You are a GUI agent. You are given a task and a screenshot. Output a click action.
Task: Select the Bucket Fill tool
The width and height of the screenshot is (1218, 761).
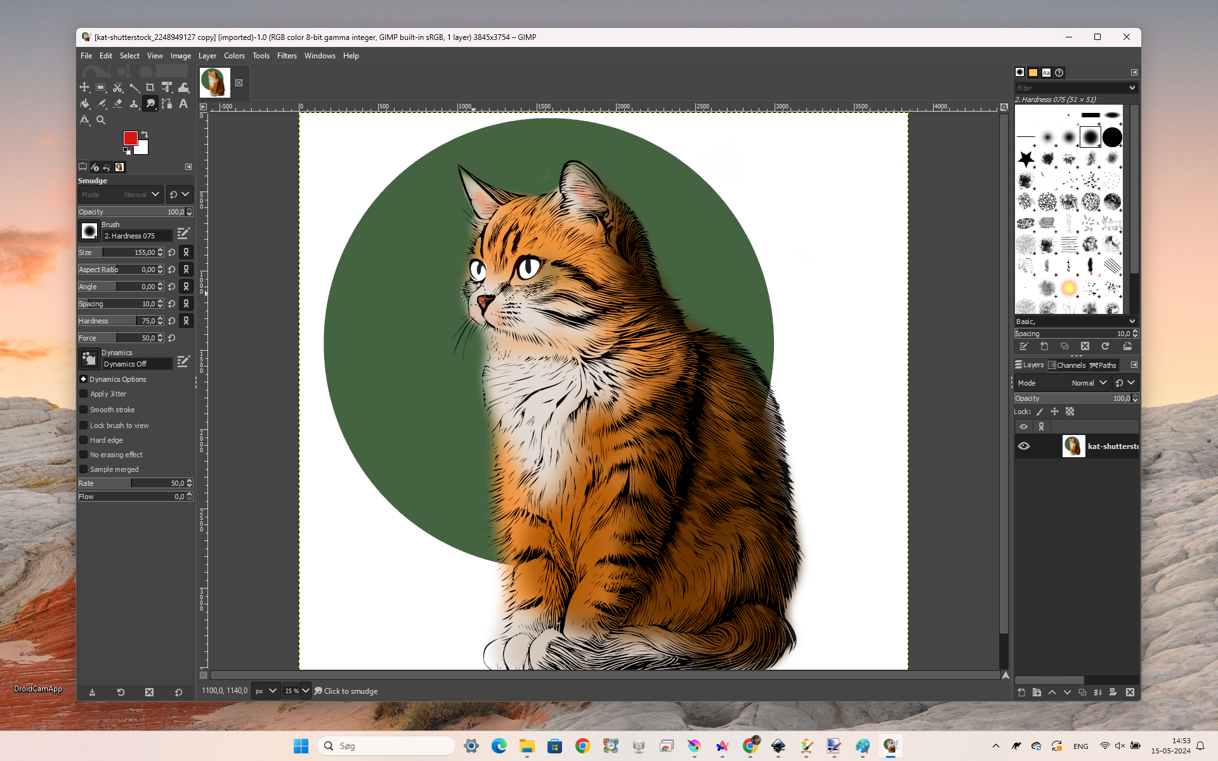84,103
